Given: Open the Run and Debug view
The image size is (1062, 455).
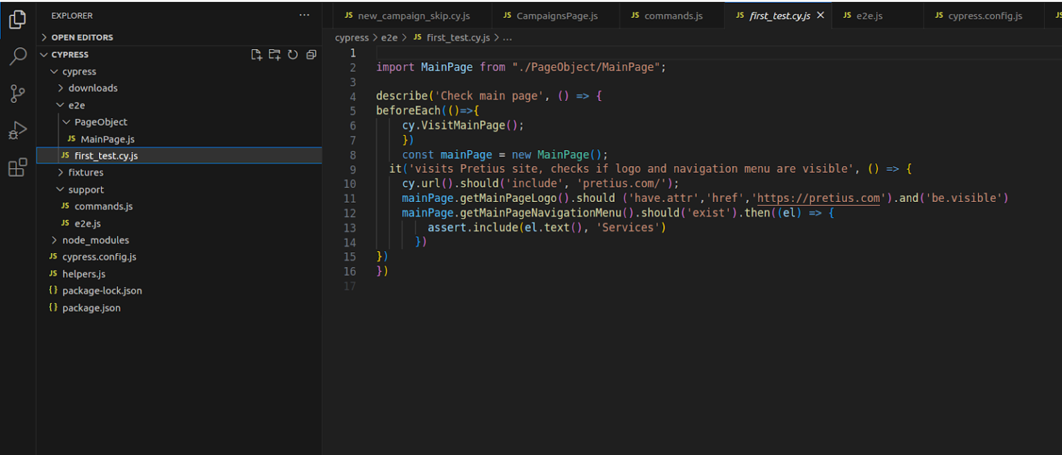Looking at the screenshot, I should [x=17, y=130].
